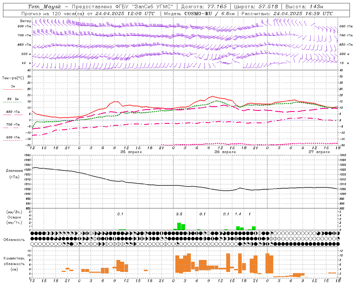Click the '10 м' wind level label on left

coord(27,63)
